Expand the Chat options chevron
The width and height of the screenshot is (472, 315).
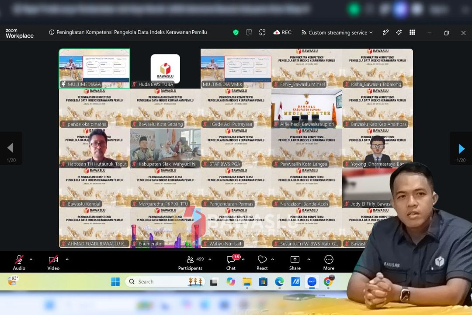[243, 259]
